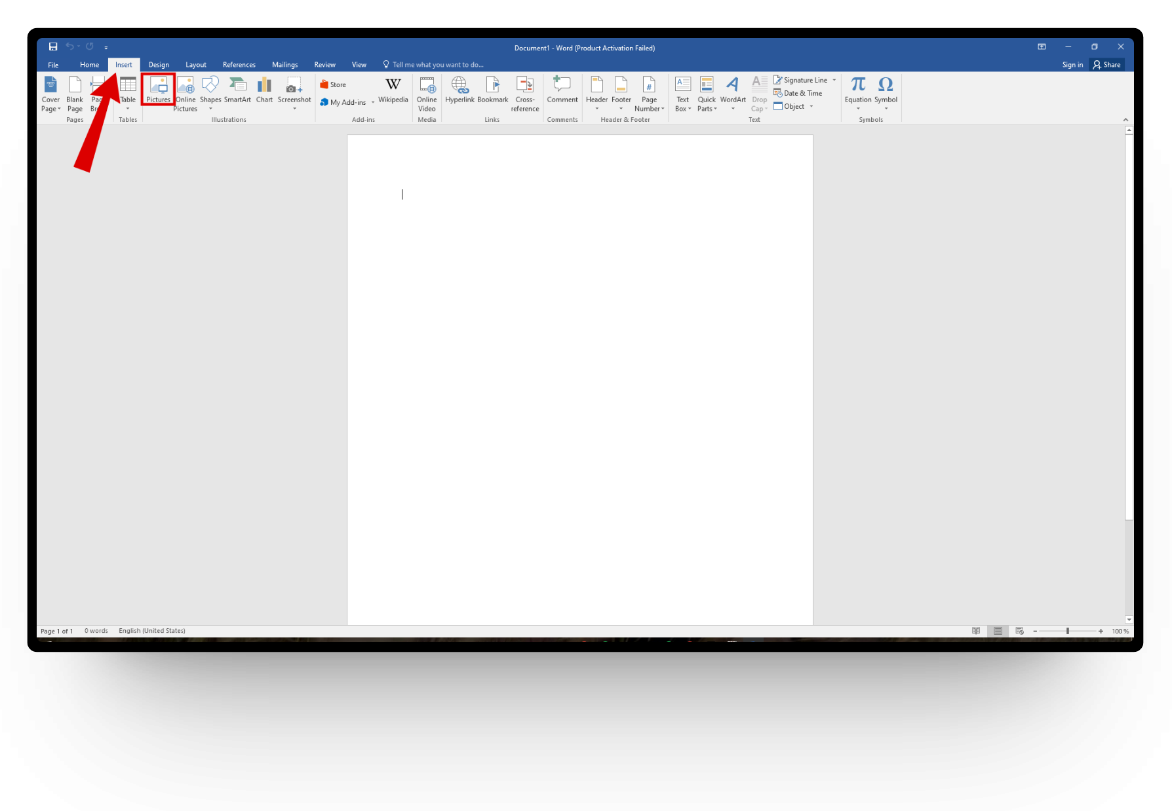Click the Redo icon in the title bar

(90, 47)
